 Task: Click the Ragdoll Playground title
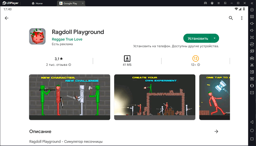(78, 32)
